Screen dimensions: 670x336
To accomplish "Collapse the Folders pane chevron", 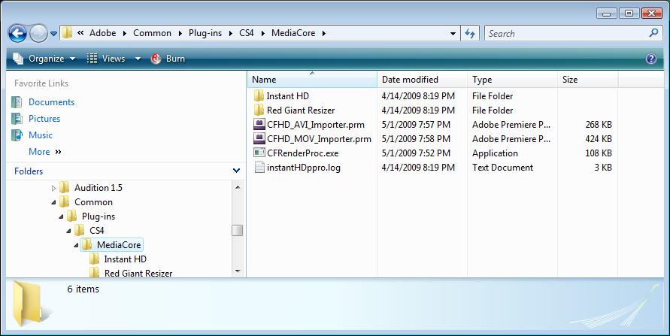I will (x=236, y=171).
